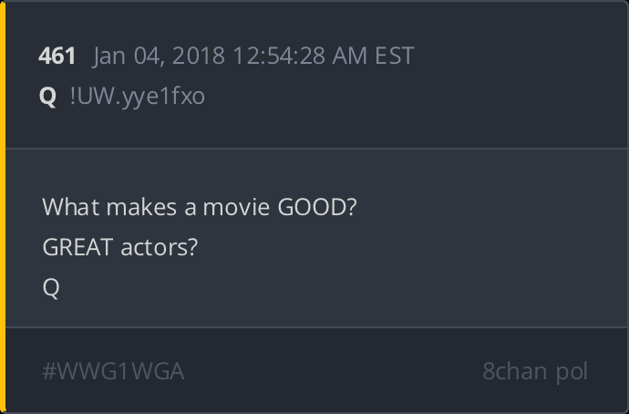Click the line "GREAT actors?"

(x=119, y=247)
